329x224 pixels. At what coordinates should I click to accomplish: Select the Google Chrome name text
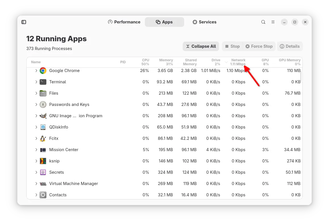[x=64, y=71]
